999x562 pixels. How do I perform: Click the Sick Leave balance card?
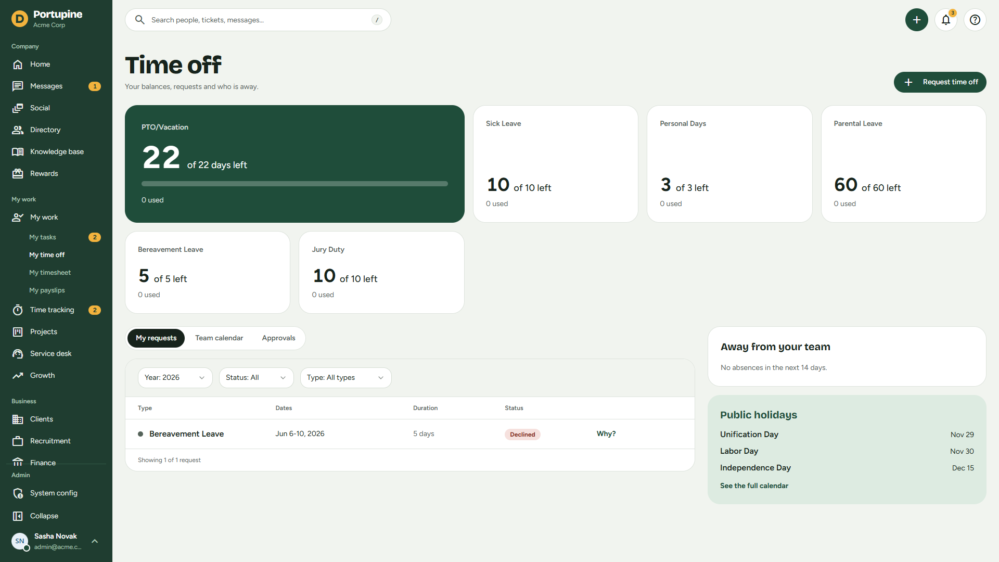[x=556, y=164]
